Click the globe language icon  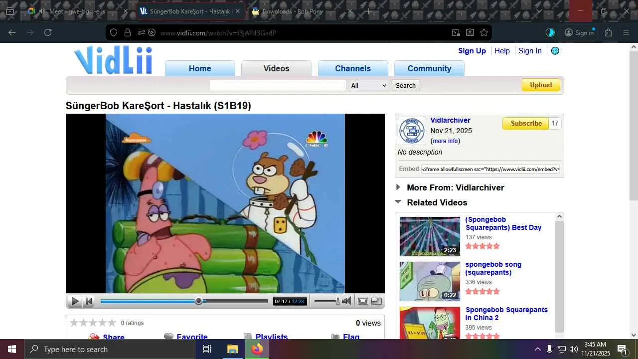tap(555, 51)
